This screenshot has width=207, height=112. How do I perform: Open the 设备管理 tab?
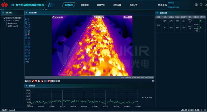tap(85, 5)
